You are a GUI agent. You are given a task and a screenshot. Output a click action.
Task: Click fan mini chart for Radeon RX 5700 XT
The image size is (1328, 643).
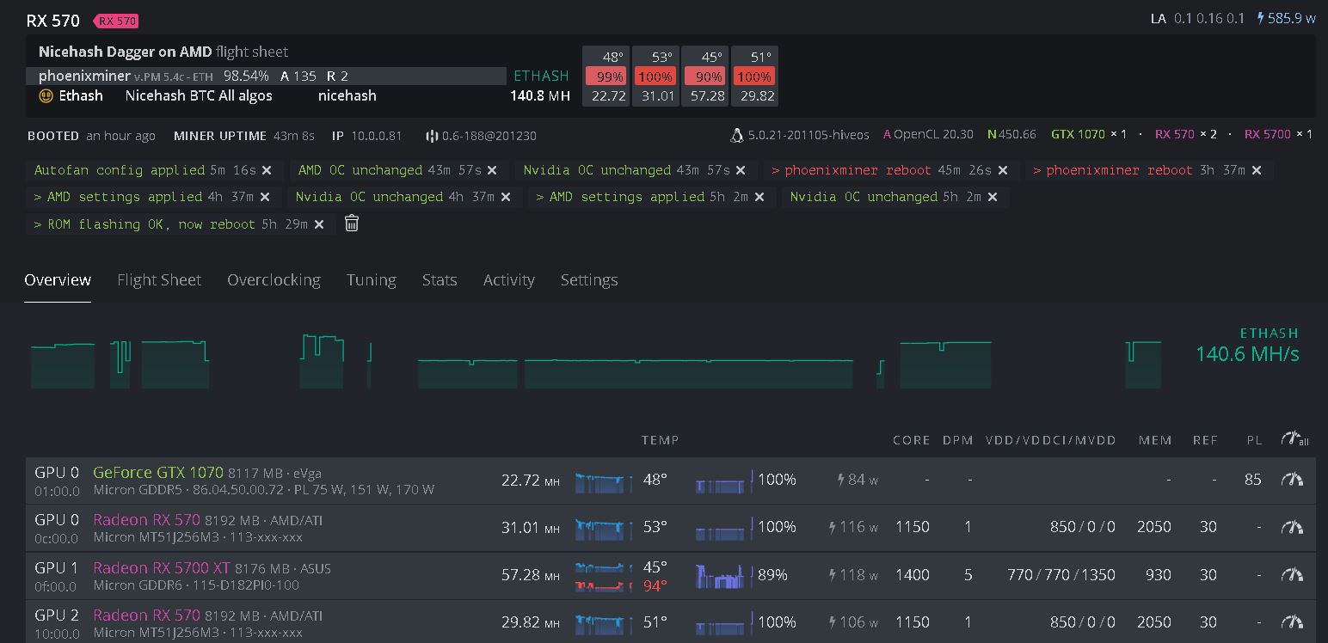coord(722,575)
